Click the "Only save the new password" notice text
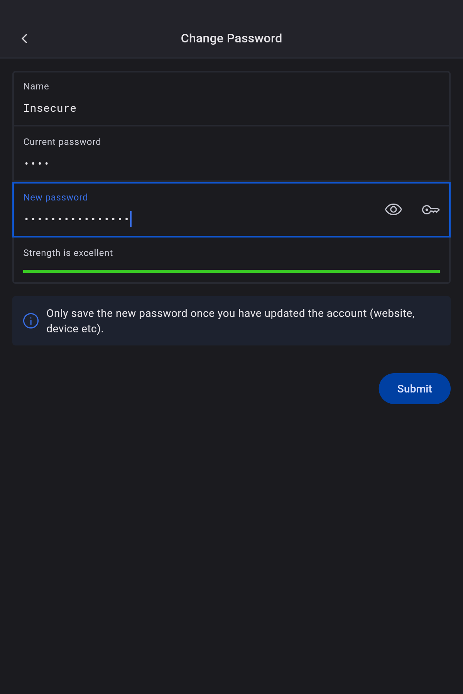 click(230, 313)
